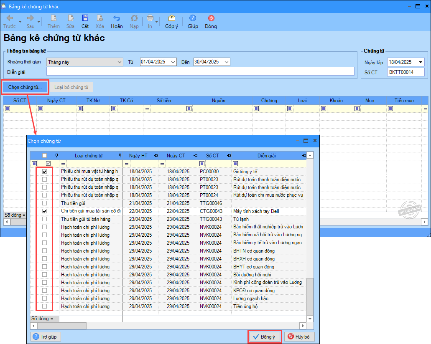The width and height of the screenshot is (431, 344).
Task: Click dialog horizontal scrollbar right arrow
Action: (303, 326)
